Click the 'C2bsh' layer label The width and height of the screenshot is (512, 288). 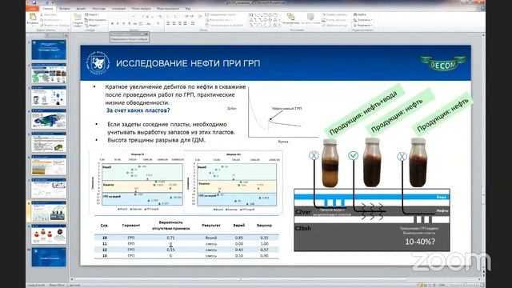(x=303, y=228)
